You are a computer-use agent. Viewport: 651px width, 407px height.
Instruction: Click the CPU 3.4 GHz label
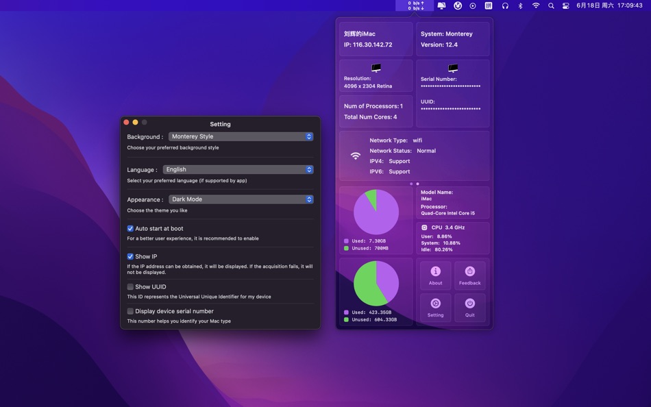pyautogui.click(x=448, y=227)
